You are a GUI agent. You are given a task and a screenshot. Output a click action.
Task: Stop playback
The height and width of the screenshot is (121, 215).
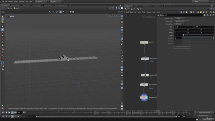(x=9, y=113)
